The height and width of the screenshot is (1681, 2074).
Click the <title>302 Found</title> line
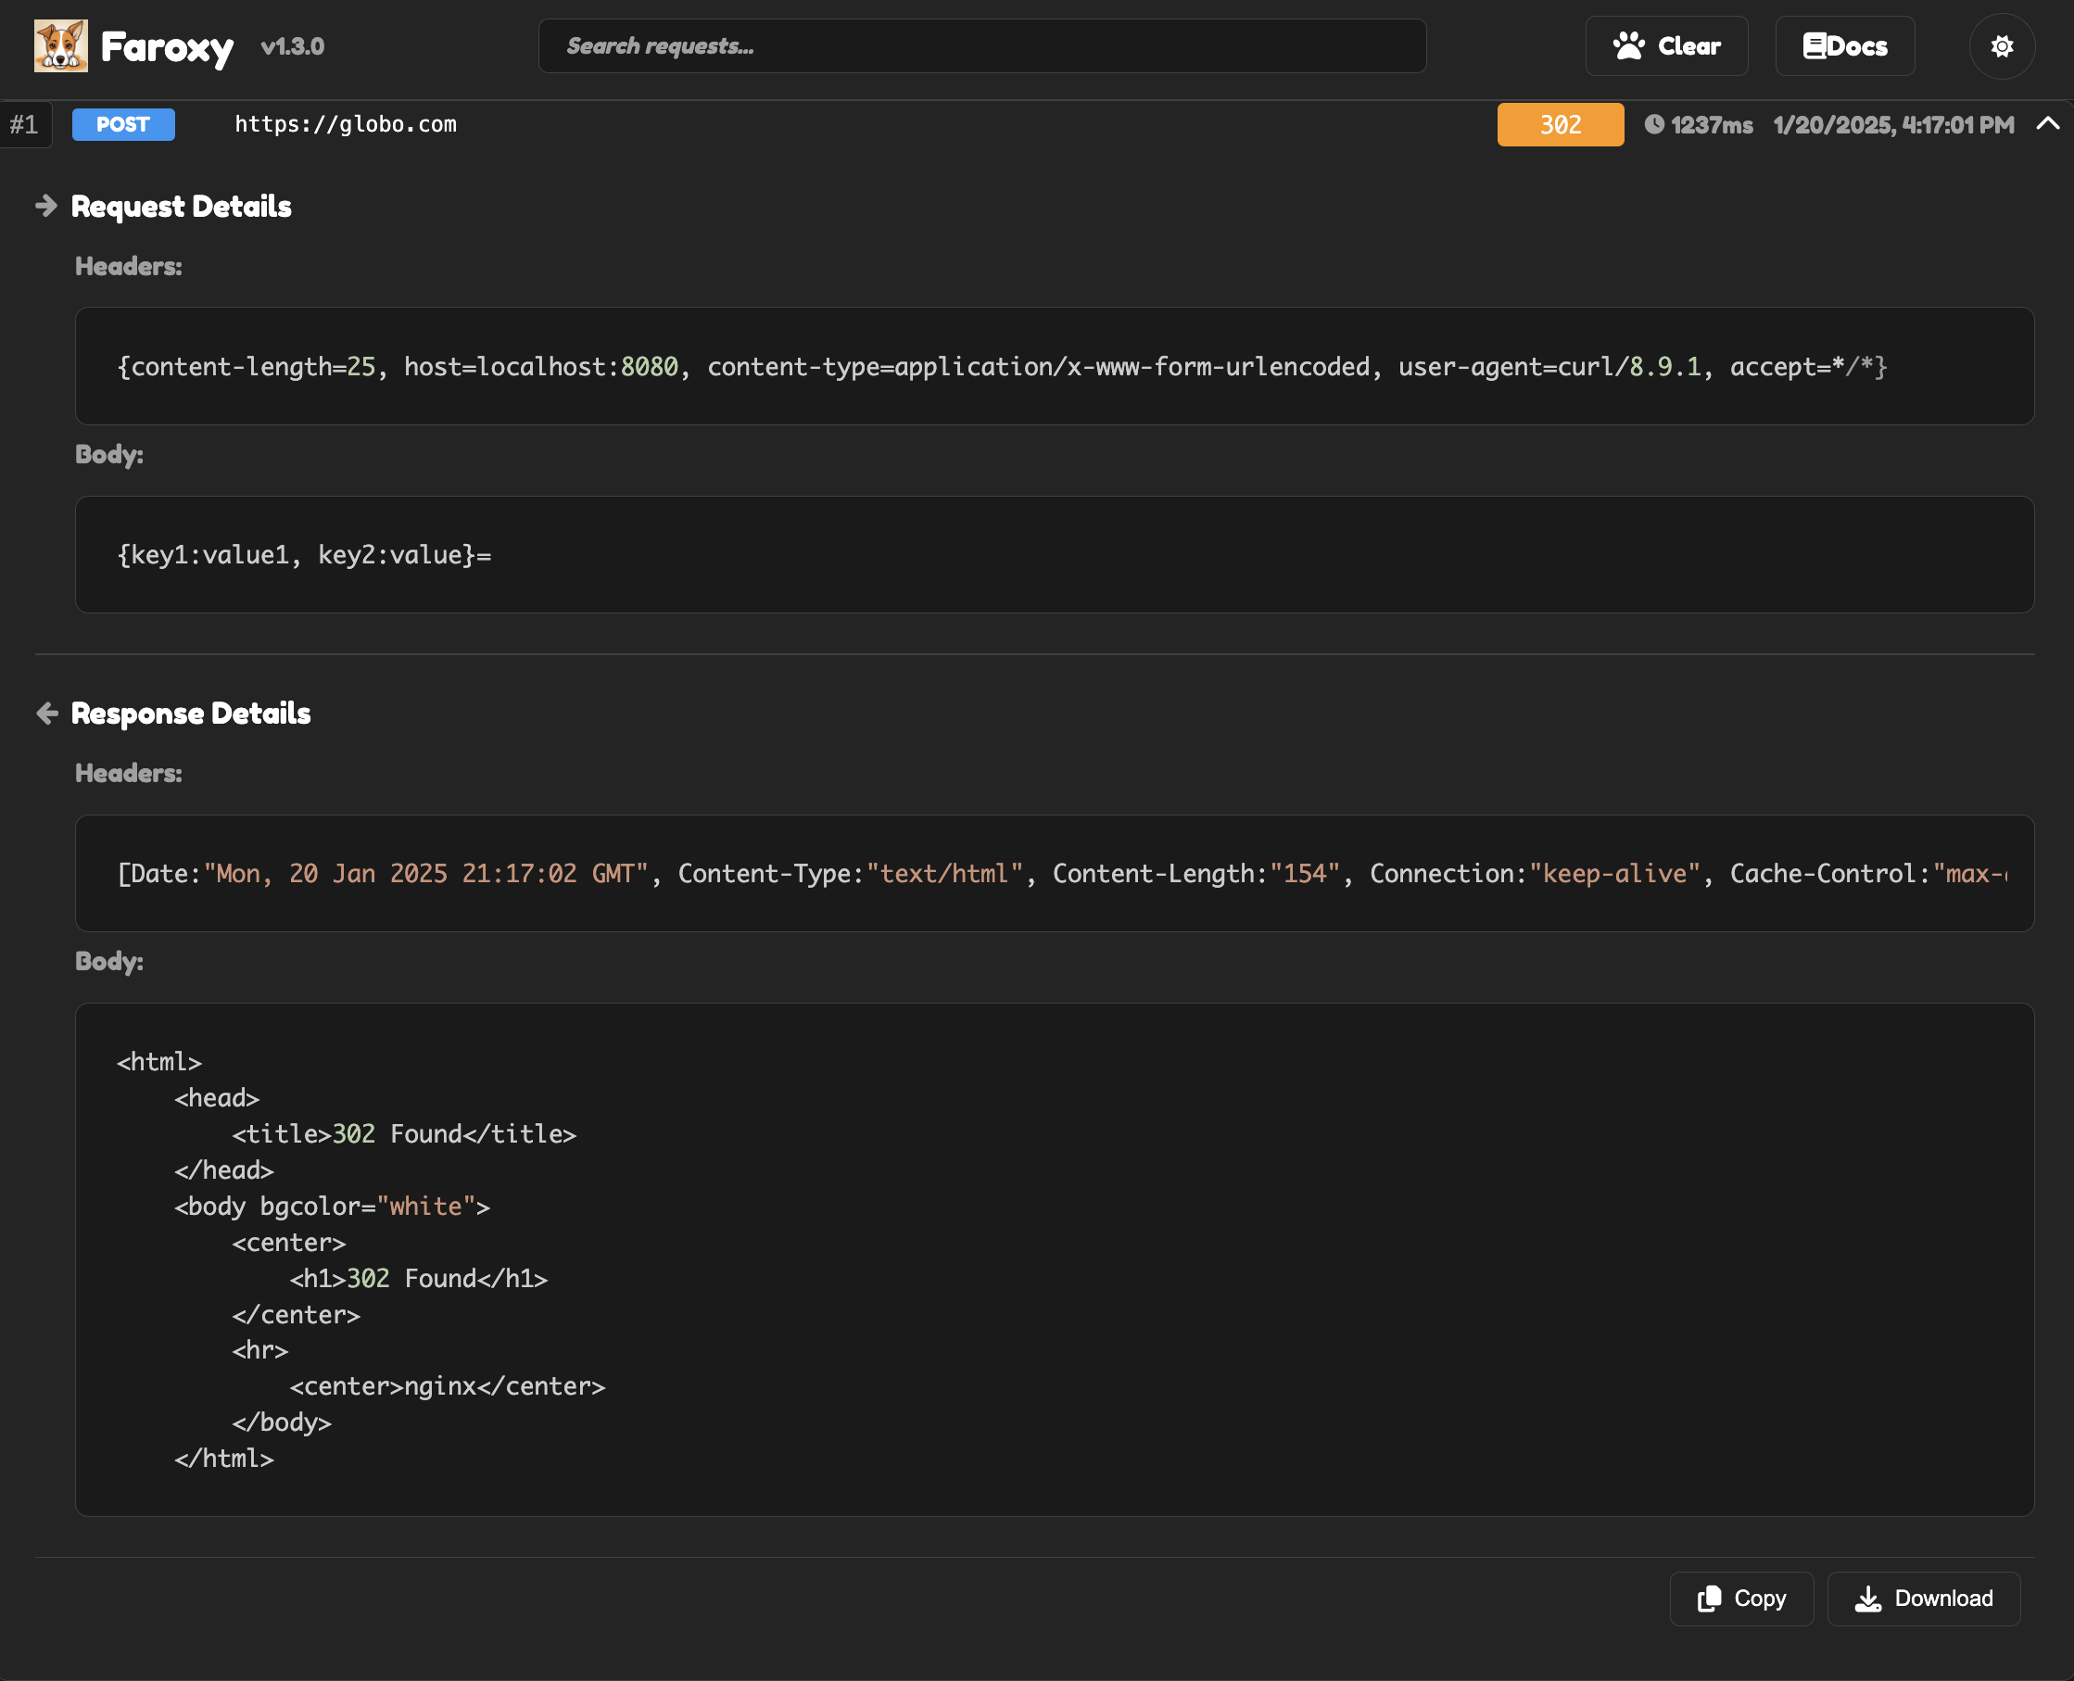tap(404, 1134)
